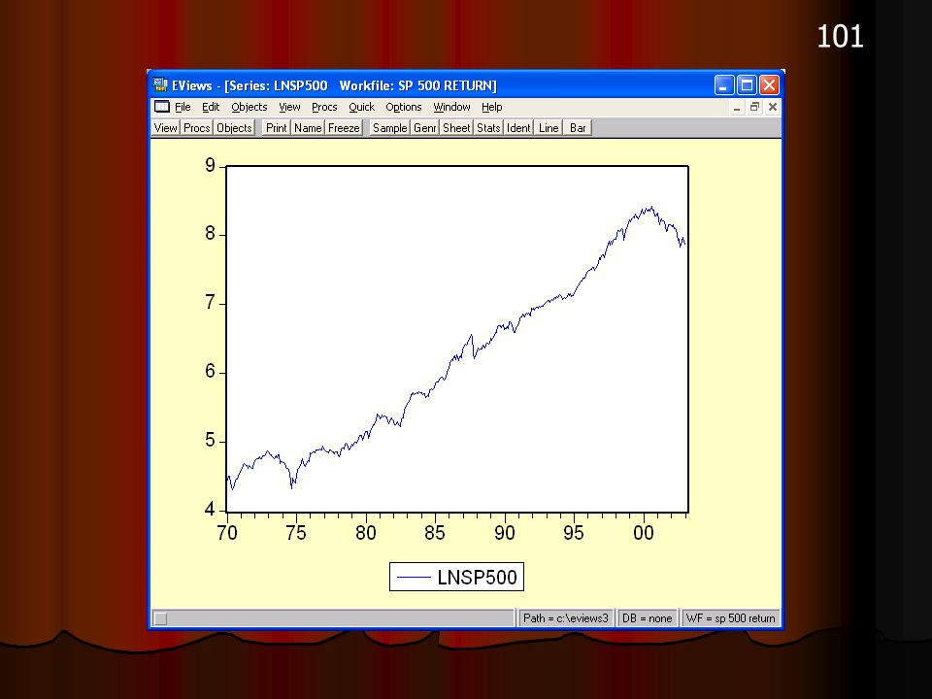Click the LNSP500 legend label
The width and height of the screenshot is (932, 699).
click(x=477, y=577)
